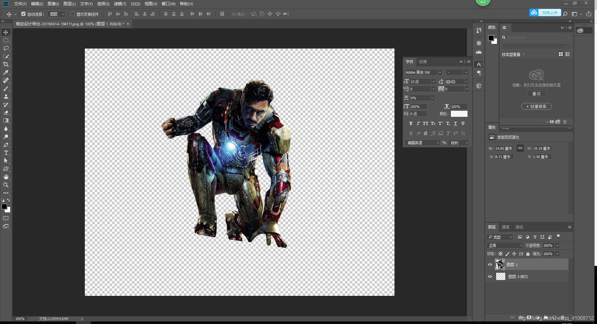Open the Layers panel flyout menu
The image size is (597, 324).
point(569,227)
